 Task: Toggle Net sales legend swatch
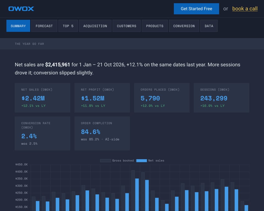[142, 160]
